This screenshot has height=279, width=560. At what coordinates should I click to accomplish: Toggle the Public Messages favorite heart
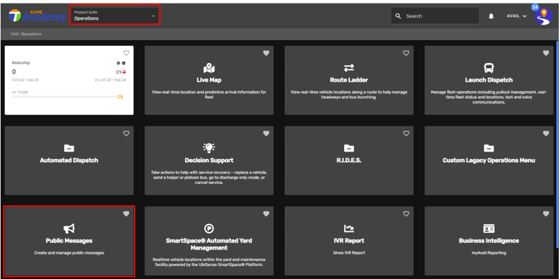(126, 214)
